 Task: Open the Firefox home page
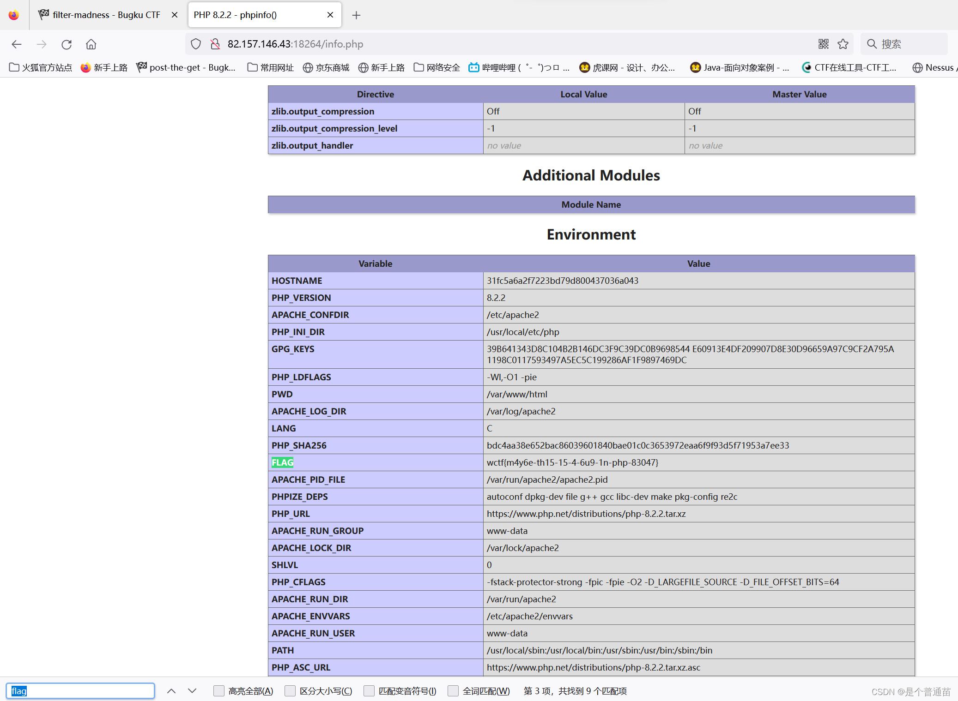tap(91, 44)
